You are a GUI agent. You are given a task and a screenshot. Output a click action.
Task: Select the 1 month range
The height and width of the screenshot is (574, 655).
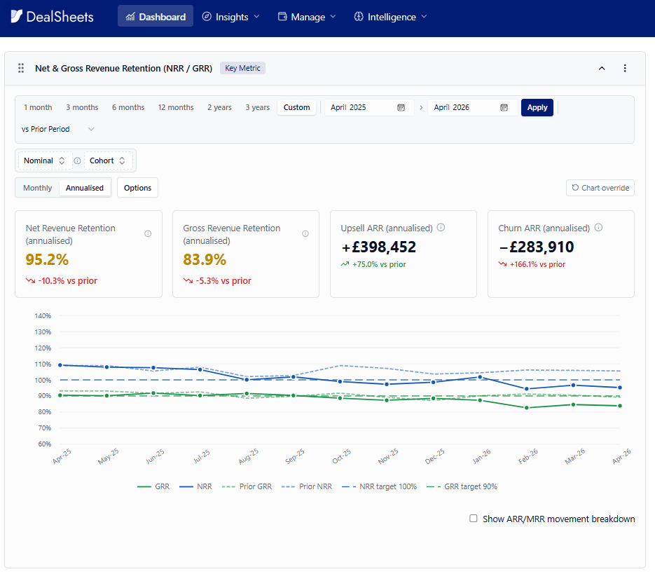[38, 107]
